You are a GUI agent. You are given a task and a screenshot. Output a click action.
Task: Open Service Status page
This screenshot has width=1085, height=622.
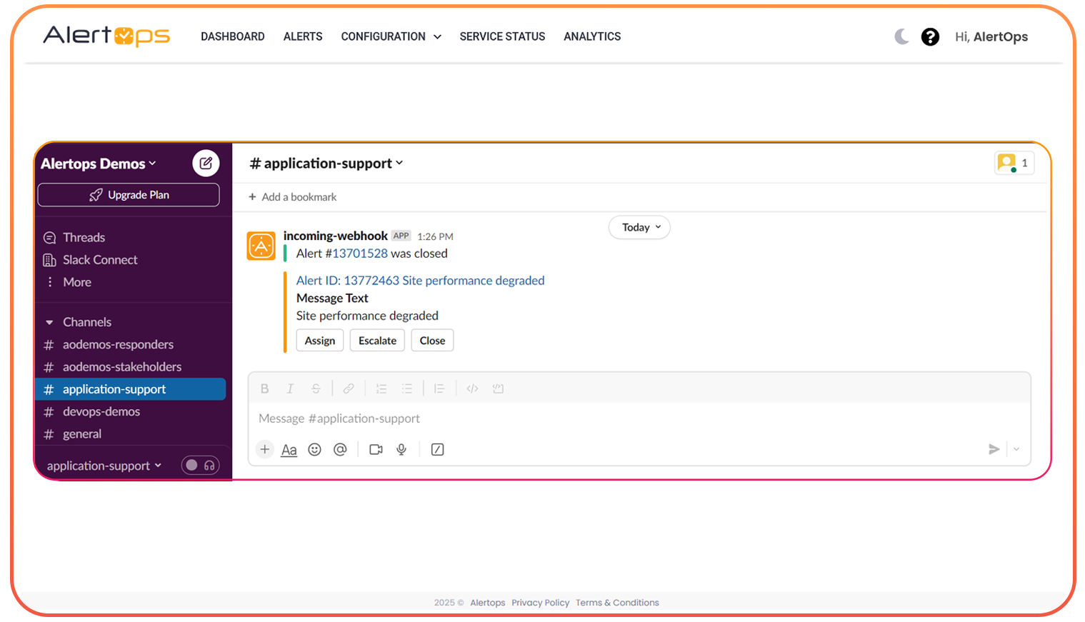502,36
